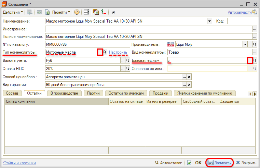Click the dollar sign prices icon
This screenshot has width=260, height=168.
(x=104, y=12)
